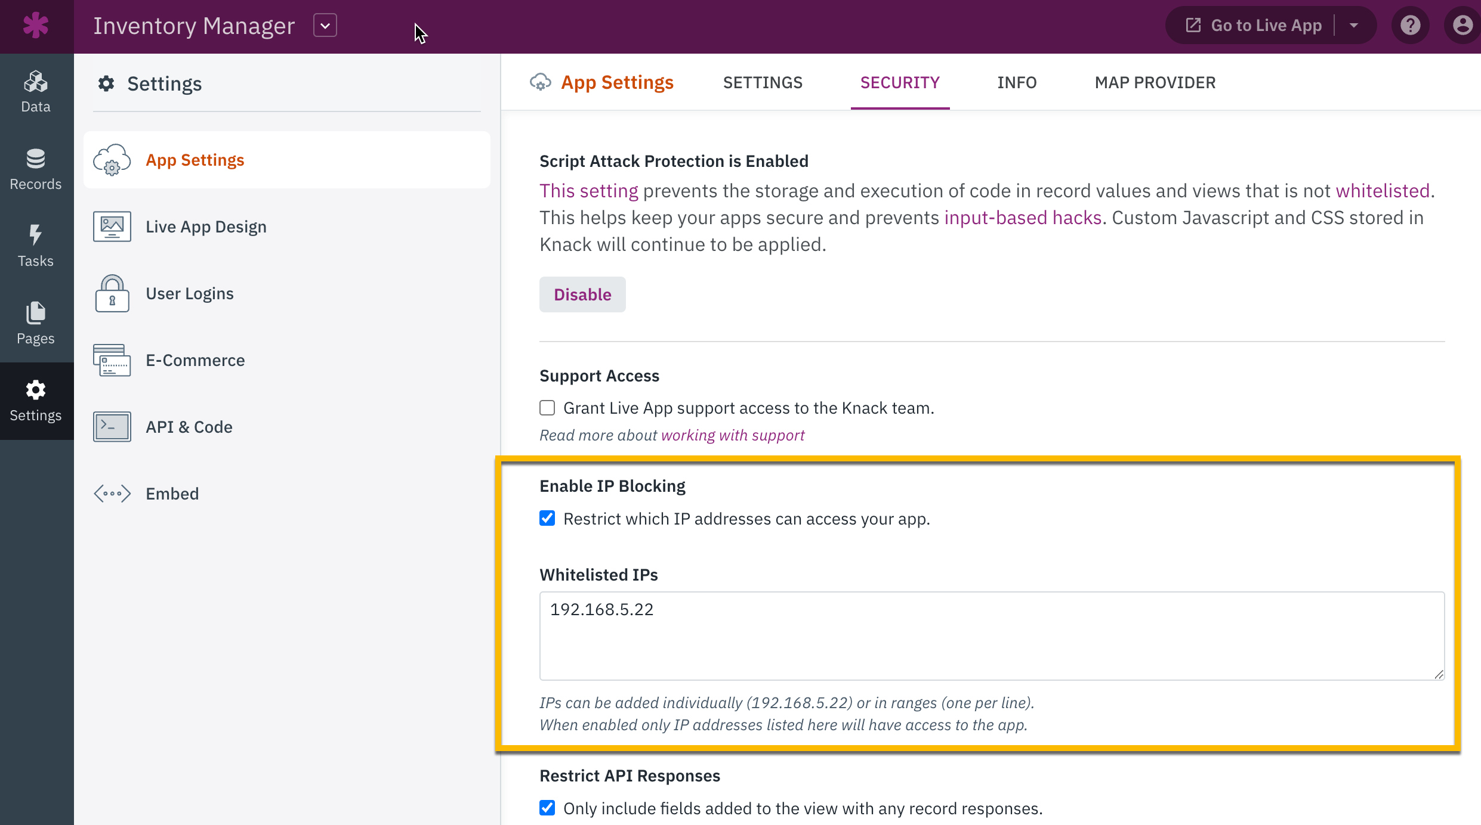Open API & Code settings
This screenshot has width=1481, height=825.
click(287, 427)
